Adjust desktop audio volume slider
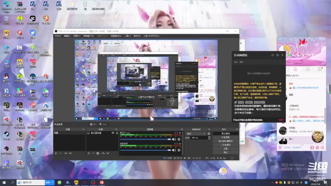This screenshot has height=186, width=331. coord(146,150)
